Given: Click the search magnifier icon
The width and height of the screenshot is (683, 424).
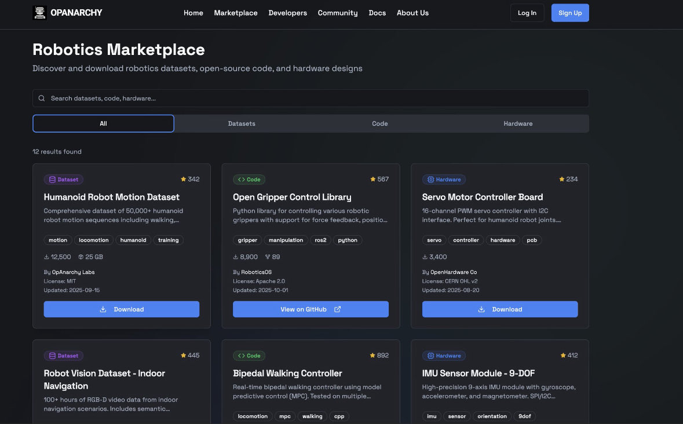Looking at the screenshot, I should (41, 98).
